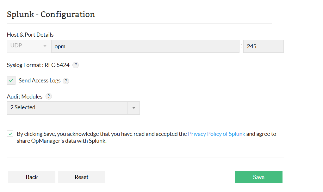Open the Privacy Policy of Splunk link

coord(216,134)
